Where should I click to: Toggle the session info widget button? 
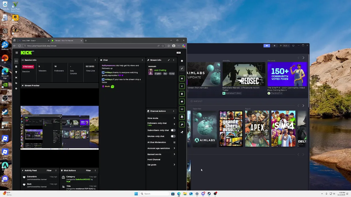point(182,109)
